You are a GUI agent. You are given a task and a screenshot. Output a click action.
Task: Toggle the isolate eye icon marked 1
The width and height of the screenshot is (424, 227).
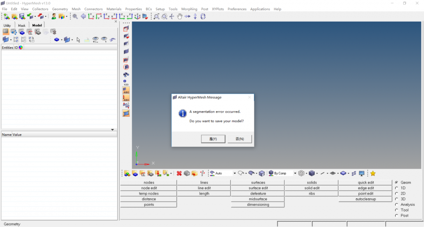click(x=104, y=40)
